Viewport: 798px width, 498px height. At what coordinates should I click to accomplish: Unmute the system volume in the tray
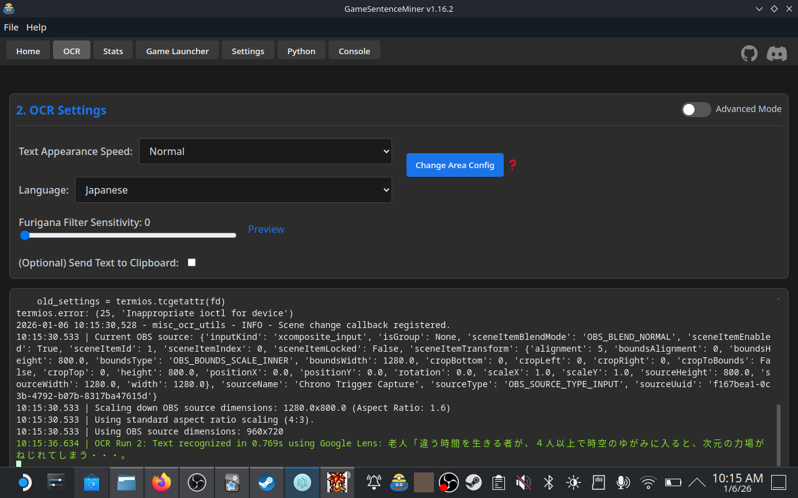coord(523,482)
